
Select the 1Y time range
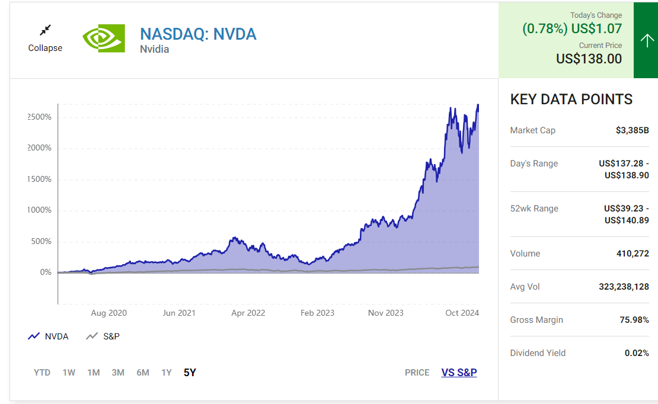click(x=167, y=373)
